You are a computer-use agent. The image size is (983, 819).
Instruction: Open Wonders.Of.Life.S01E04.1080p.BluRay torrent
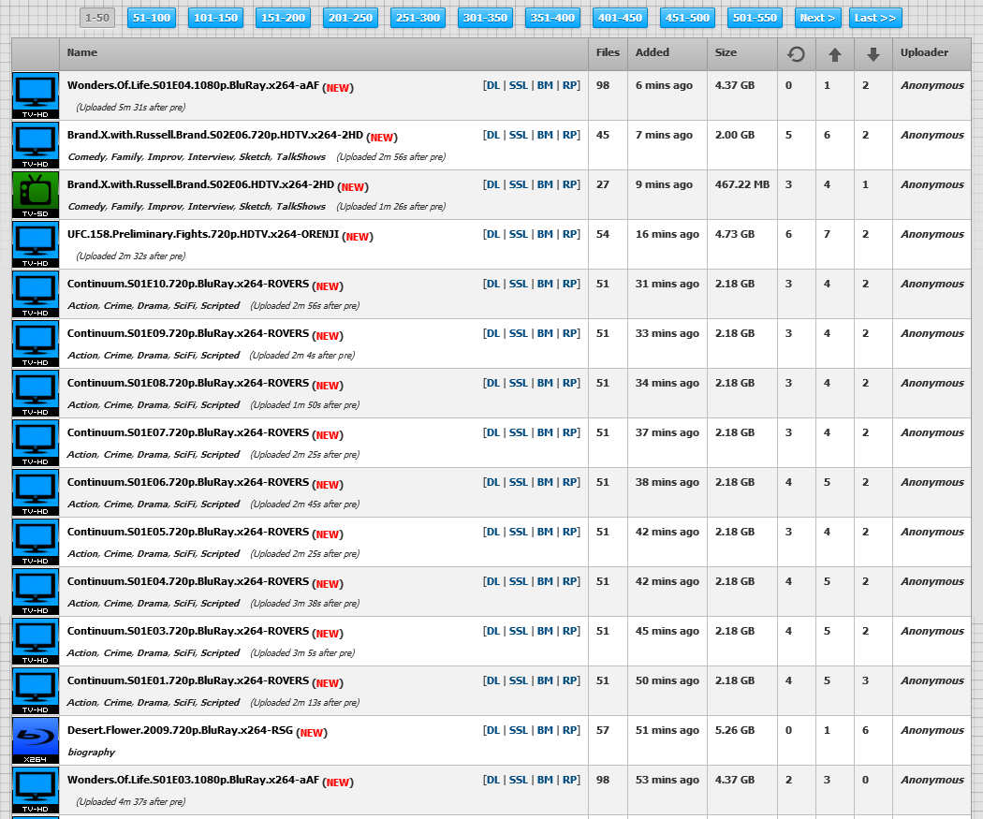[x=193, y=85]
